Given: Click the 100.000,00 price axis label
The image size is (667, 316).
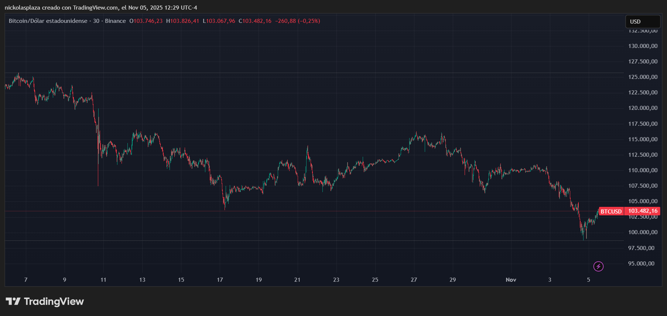Looking at the screenshot, I should tap(643, 232).
